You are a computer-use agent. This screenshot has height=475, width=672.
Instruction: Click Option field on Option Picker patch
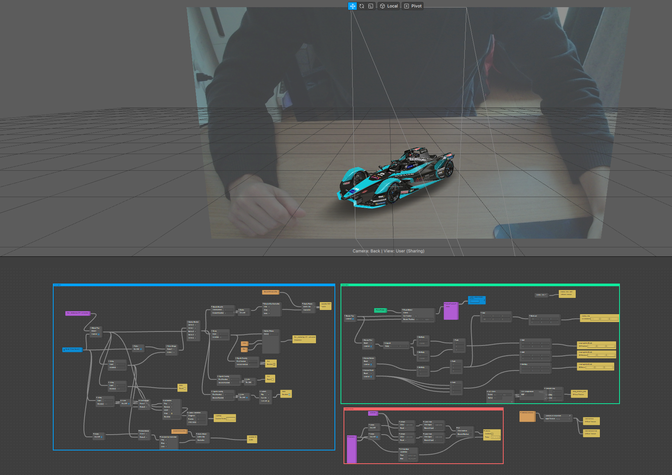[x=274, y=334]
